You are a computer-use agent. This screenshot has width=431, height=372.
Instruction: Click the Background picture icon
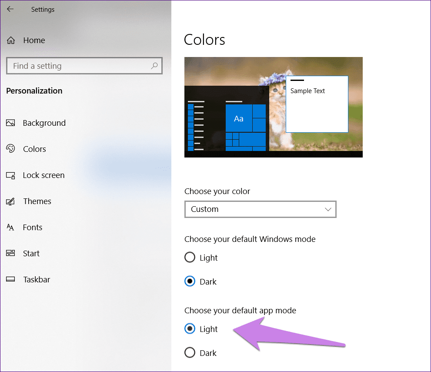coord(10,123)
